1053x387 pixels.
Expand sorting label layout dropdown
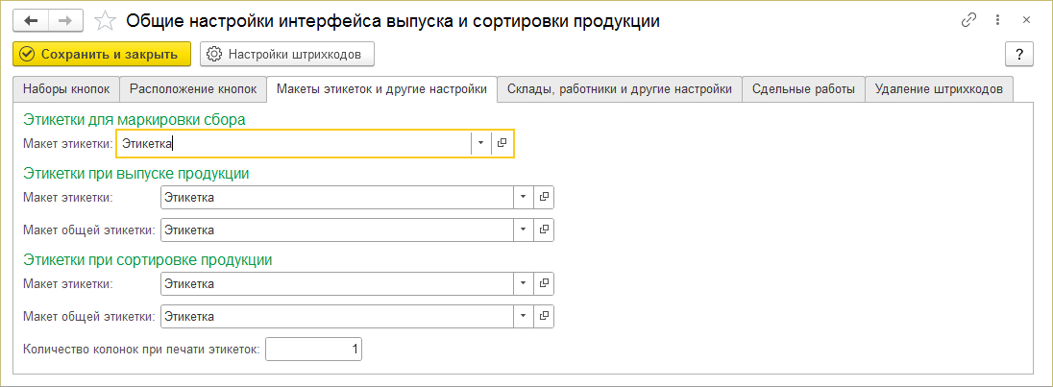coord(523,283)
